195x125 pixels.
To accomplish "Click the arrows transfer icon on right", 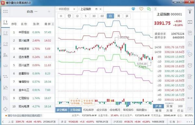I will [x=190, y=98].
